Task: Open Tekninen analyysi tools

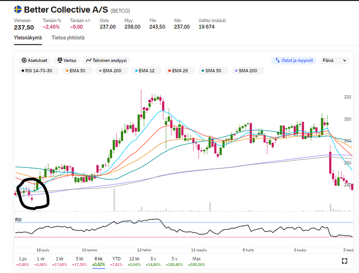Action: (106, 61)
